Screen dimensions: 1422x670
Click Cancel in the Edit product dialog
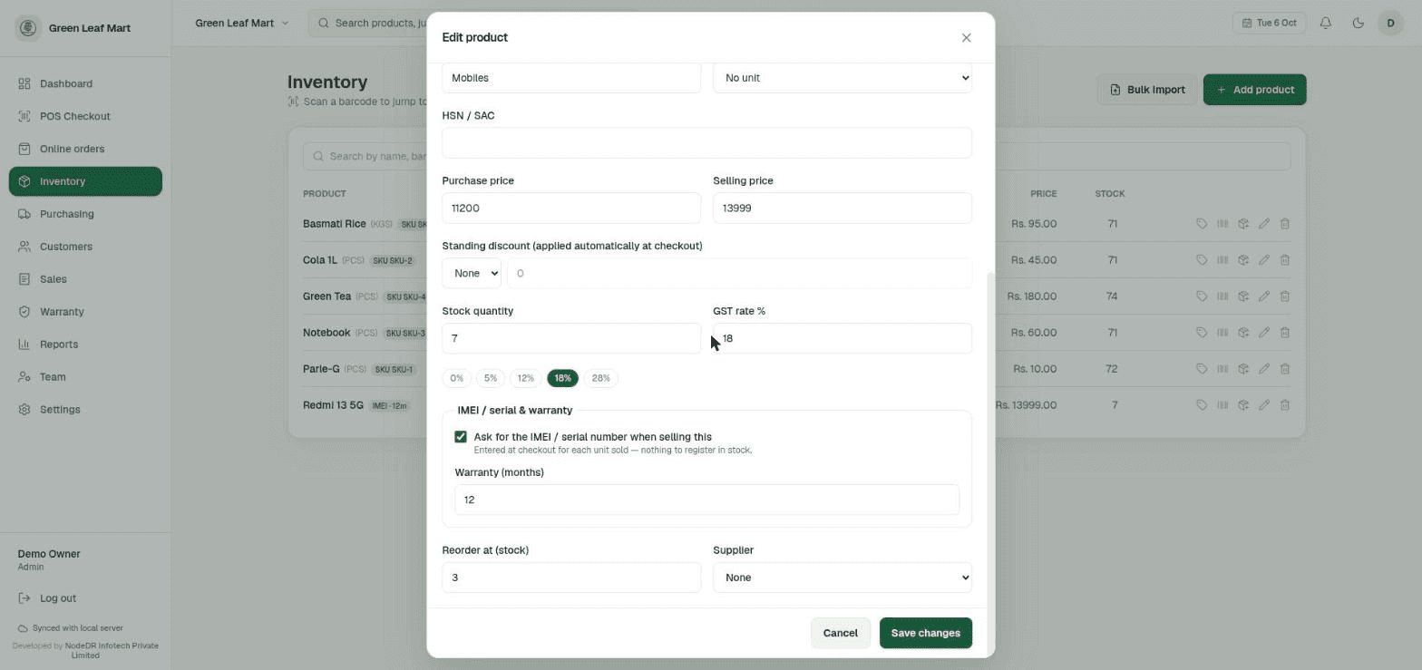pyautogui.click(x=840, y=633)
